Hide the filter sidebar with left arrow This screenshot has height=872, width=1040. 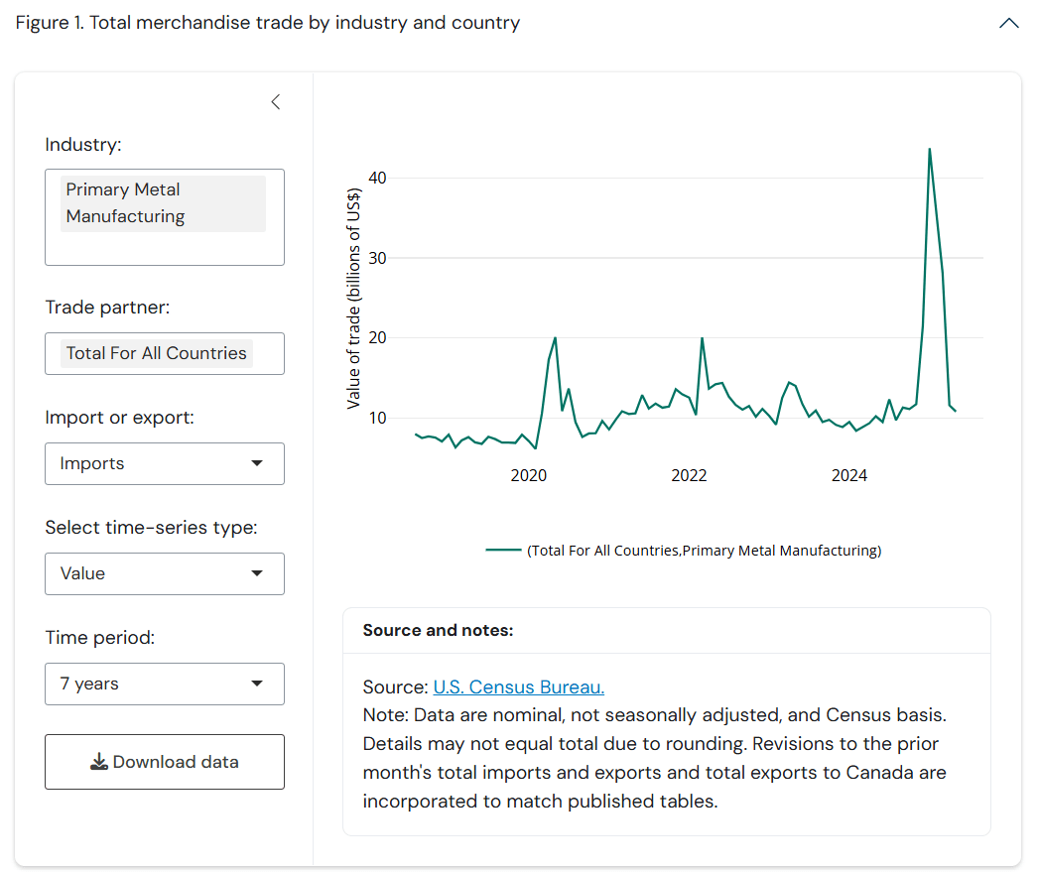pos(276,102)
